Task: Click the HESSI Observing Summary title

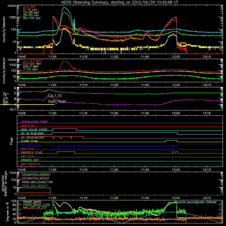Action: tap(119, 3)
